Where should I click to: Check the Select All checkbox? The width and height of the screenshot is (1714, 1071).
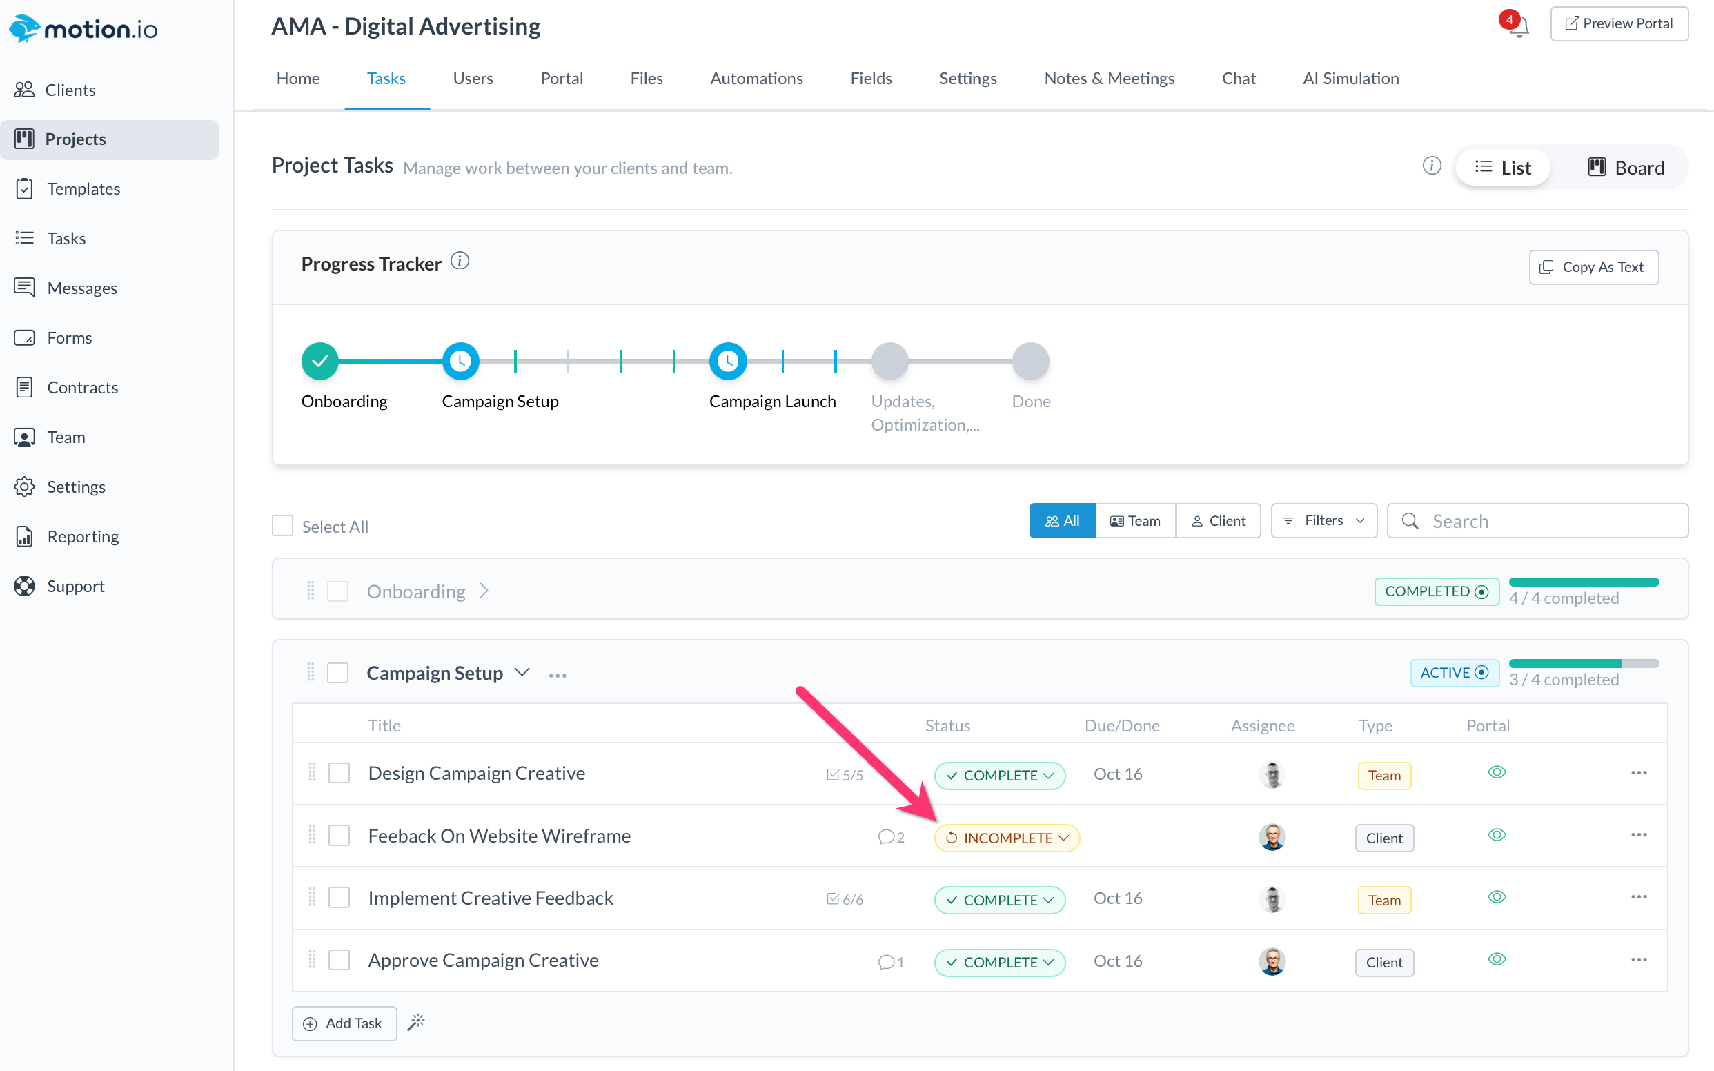coord(283,526)
